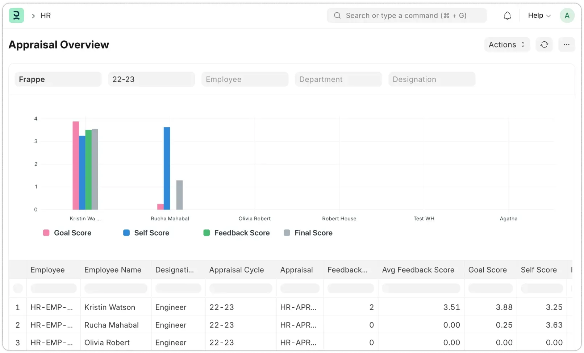
Task: Open the Designation filter dropdown
Action: coord(432,79)
